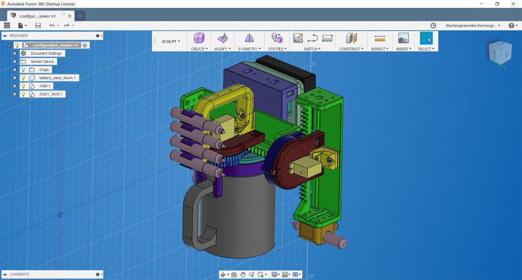The image size is (522, 280).
Task: Open the job status clock icon
Action: pyautogui.click(x=433, y=26)
